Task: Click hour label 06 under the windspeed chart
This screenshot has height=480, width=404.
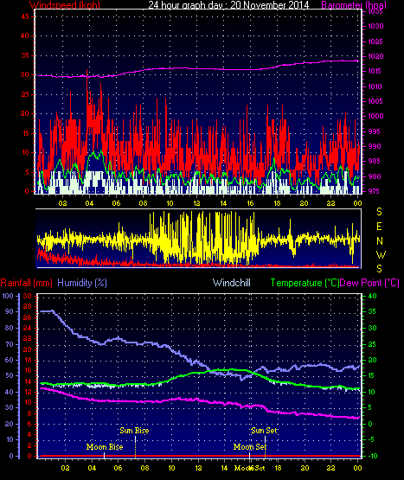Action: pos(116,203)
